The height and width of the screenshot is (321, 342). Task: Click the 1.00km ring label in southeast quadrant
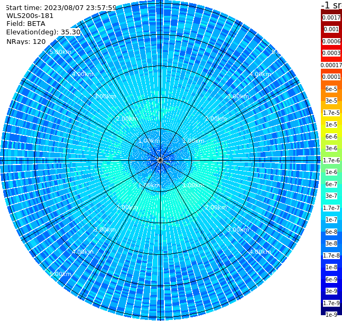[x=193, y=185]
